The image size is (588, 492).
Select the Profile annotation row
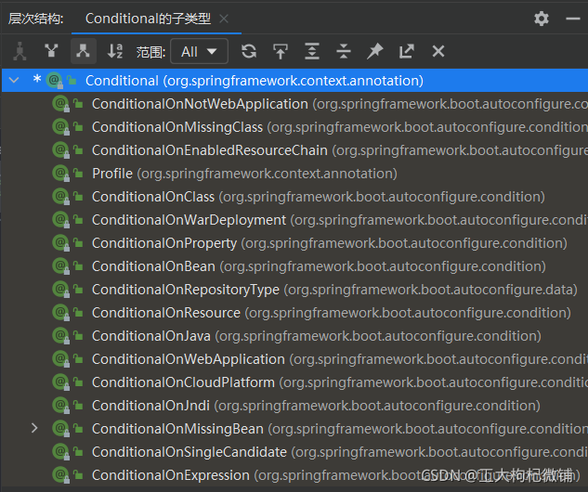294,174
